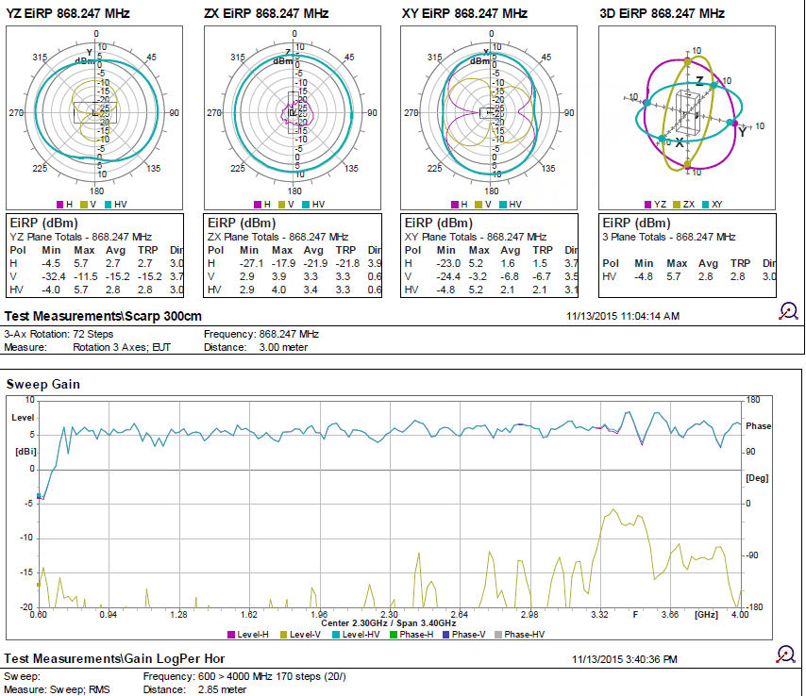Click the '3D EiRP 868.247 MHz' heading
Screen dimensions: 806x696
tap(663, 13)
